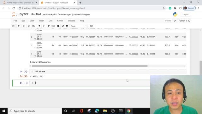Interrupt the kernel with stop icon

(x=58, y=26)
